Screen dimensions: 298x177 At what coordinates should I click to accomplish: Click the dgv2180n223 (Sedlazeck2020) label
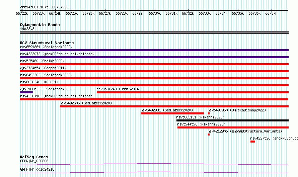point(47,89)
